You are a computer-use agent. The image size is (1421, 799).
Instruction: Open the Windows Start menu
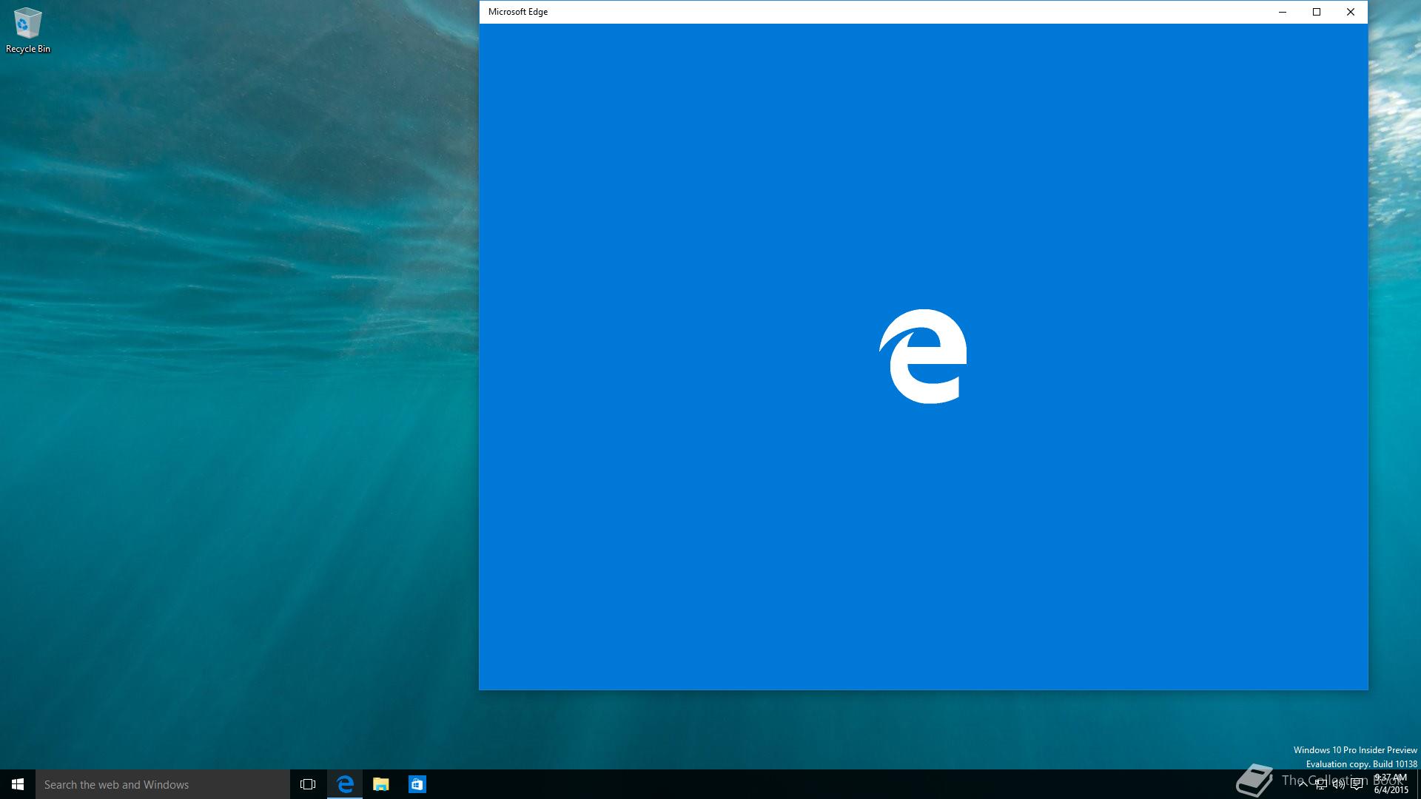tap(18, 784)
